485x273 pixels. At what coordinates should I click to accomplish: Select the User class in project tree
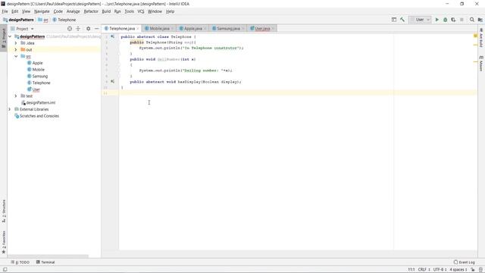coord(36,89)
